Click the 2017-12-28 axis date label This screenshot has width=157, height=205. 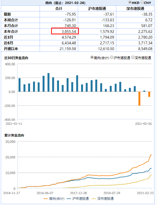point(78,193)
